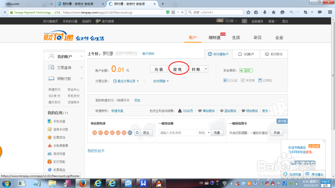Open the 彩贝 main tab
Image resolution: width=335 pixels, height=188 pixels.
pos(257,37)
